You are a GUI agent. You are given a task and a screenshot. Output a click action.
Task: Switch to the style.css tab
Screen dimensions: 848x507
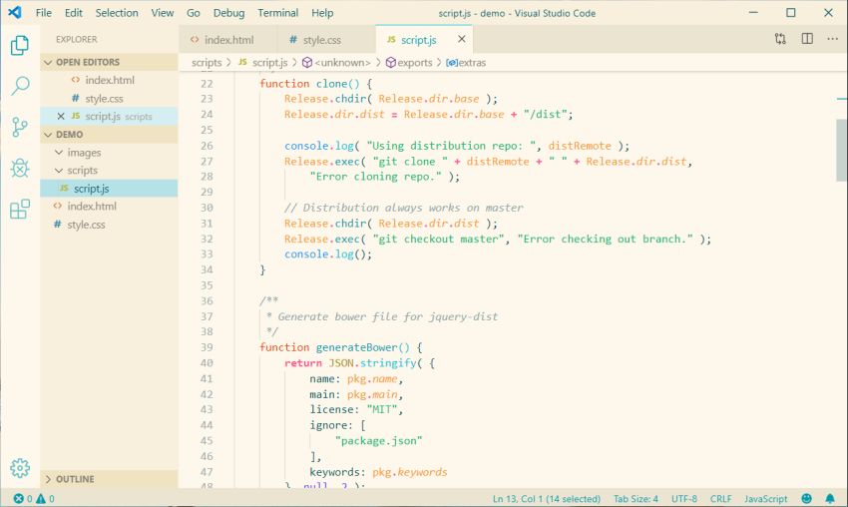[321, 40]
